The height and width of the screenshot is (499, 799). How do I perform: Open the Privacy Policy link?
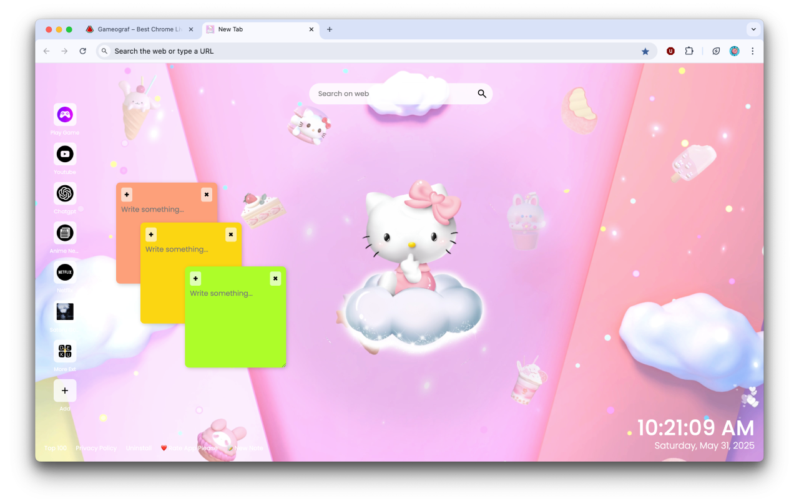tap(96, 448)
